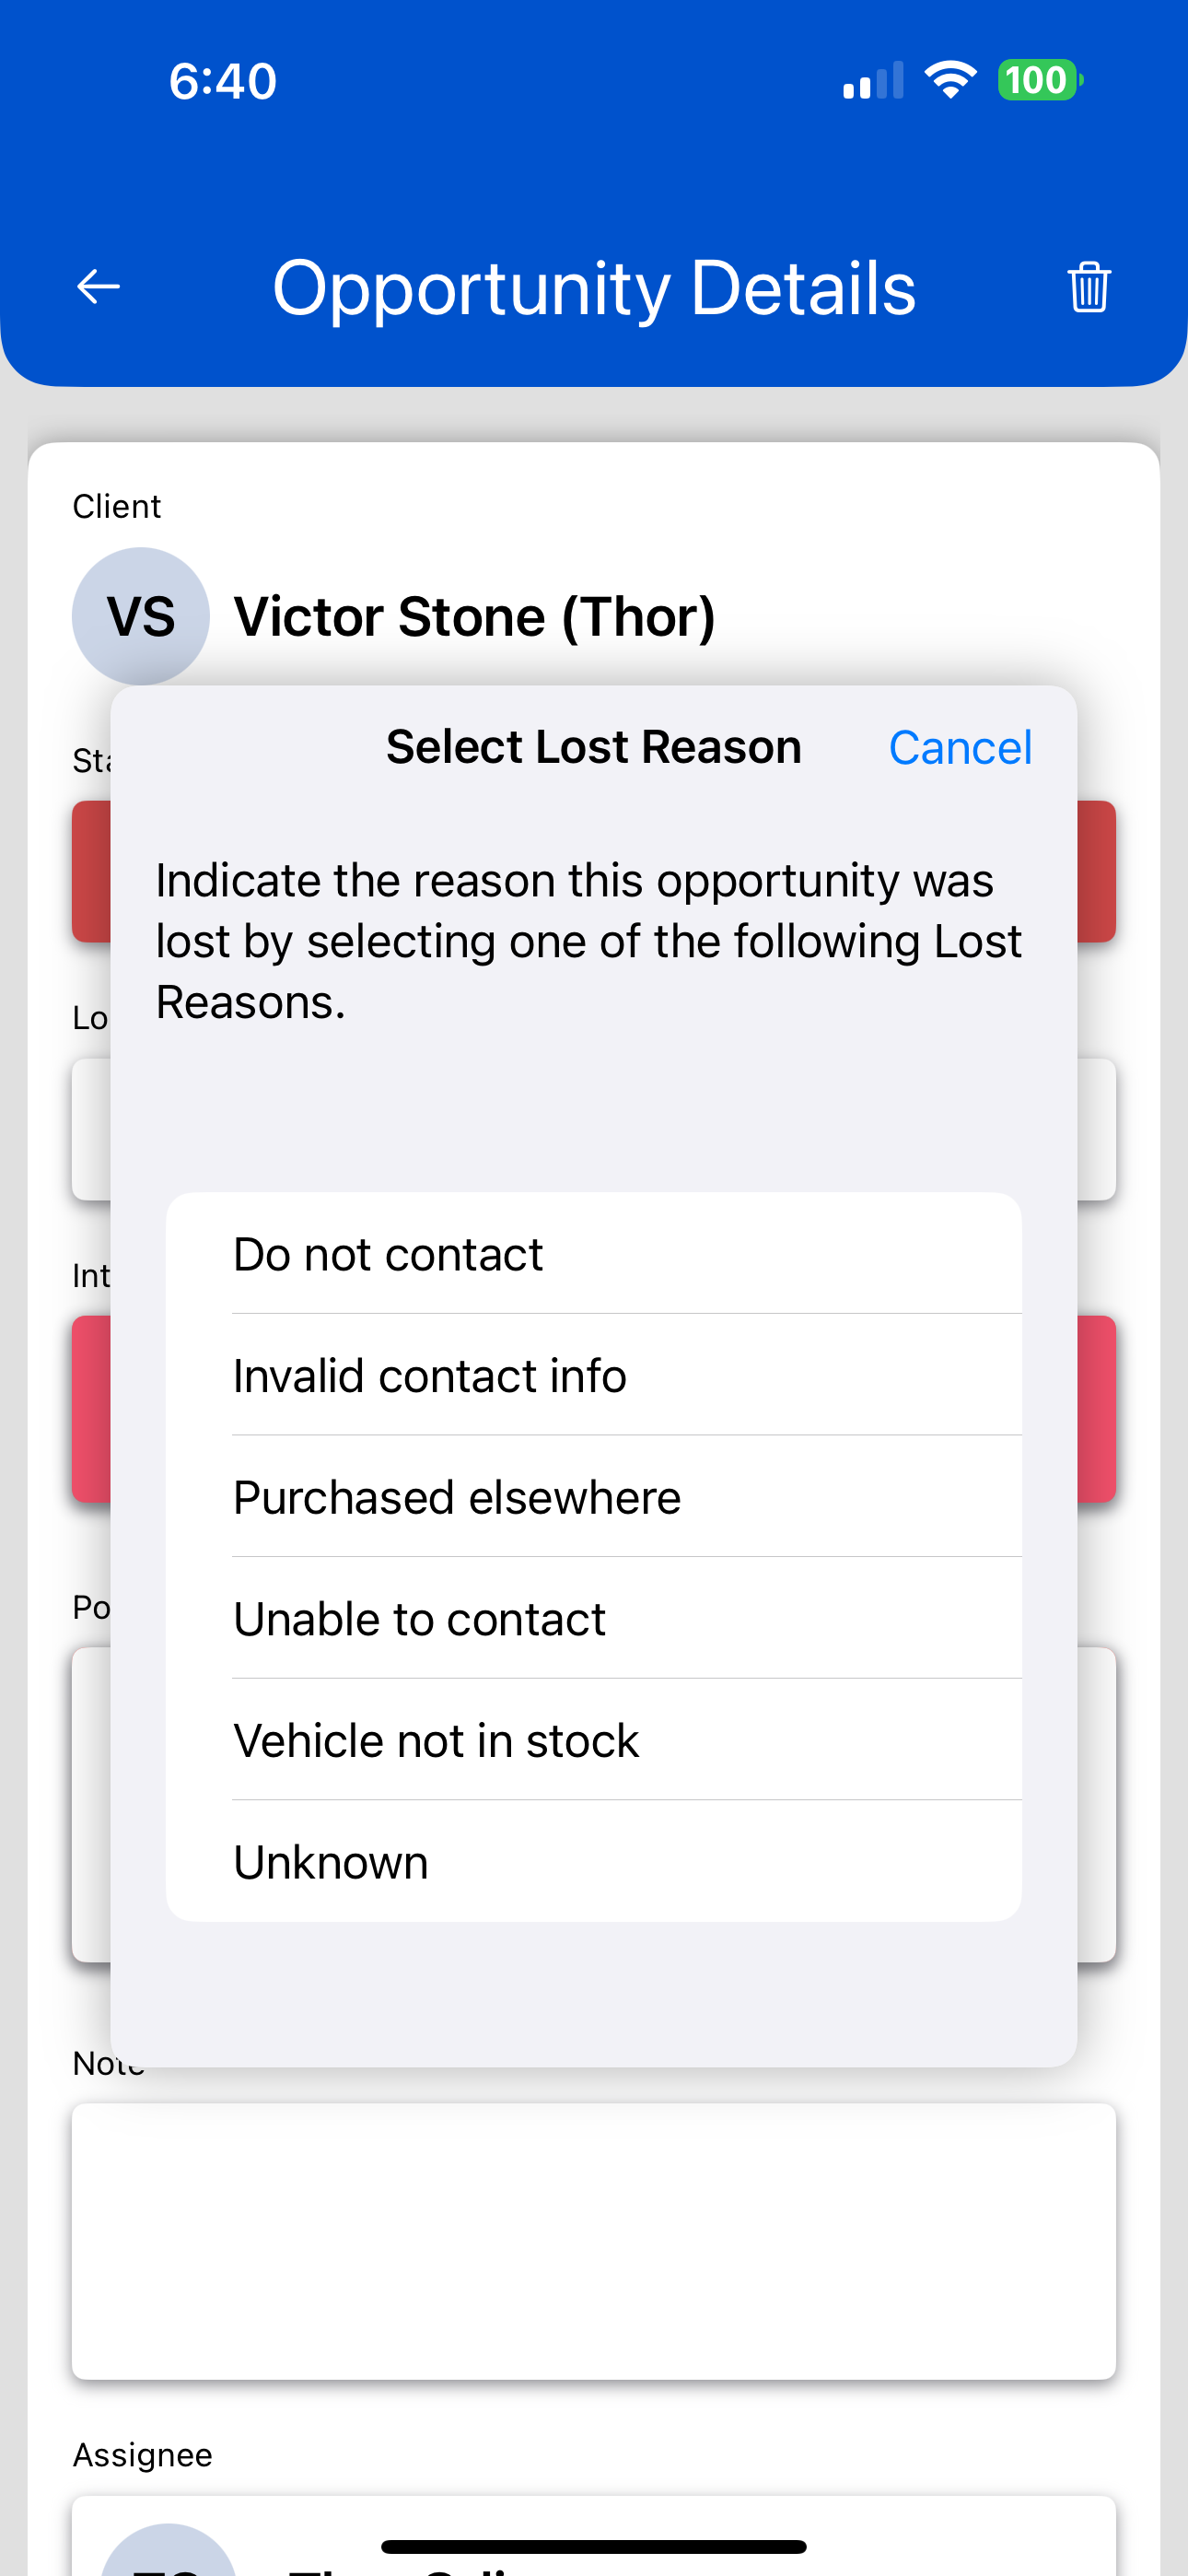1188x2576 pixels.
Task: Tap the cellular signal bars icon
Action: pos(873,80)
